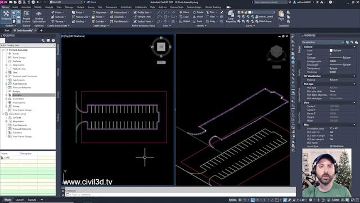
Task: Expand the Create Design panel
Action: pyautogui.click(x=101, y=26)
